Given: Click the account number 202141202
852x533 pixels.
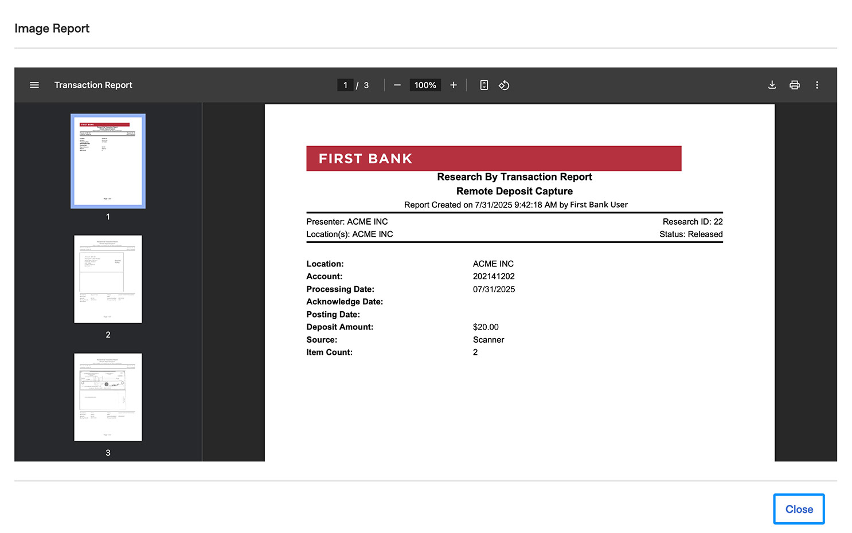Looking at the screenshot, I should pyautogui.click(x=494, y=276).
